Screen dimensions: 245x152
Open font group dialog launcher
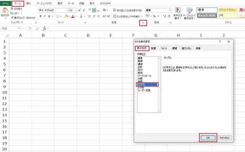(x=85, y=23)
